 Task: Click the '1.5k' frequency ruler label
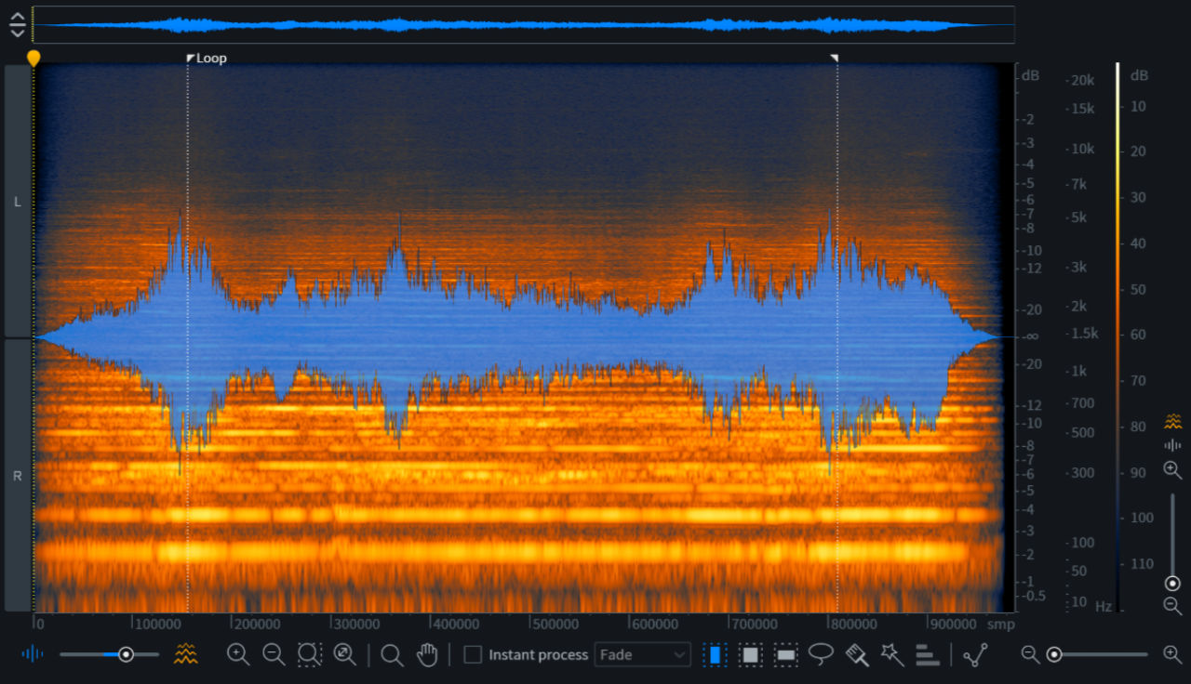(1084, 334)
